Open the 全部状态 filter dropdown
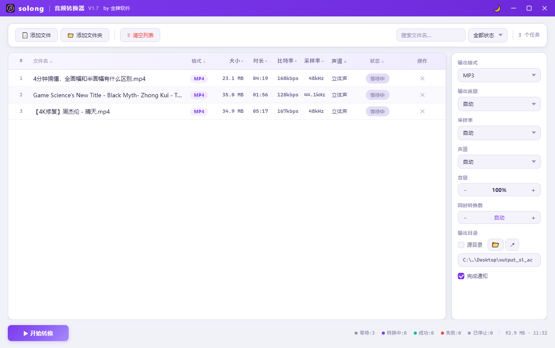 488,35
